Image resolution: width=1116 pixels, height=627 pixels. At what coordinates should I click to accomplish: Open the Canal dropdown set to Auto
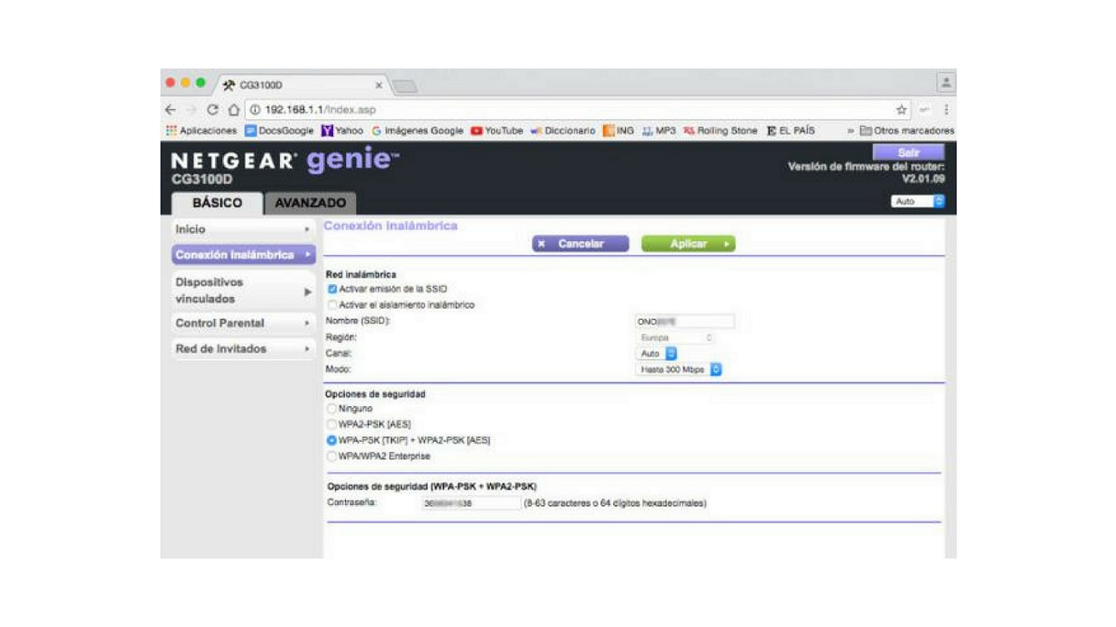pyautogui.click(x=657, y=353)
